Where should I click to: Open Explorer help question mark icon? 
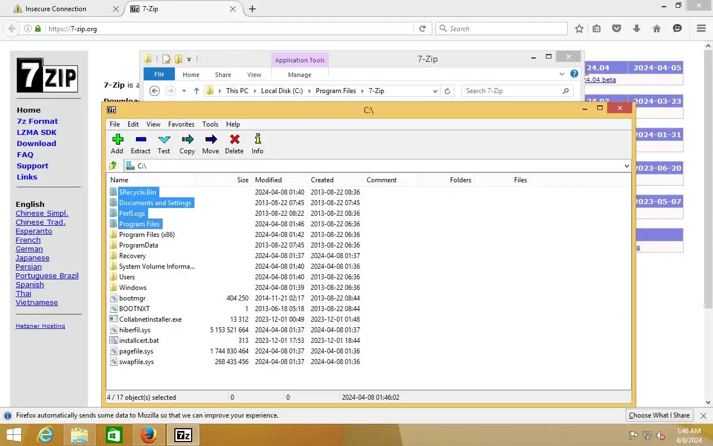[574, 74]
